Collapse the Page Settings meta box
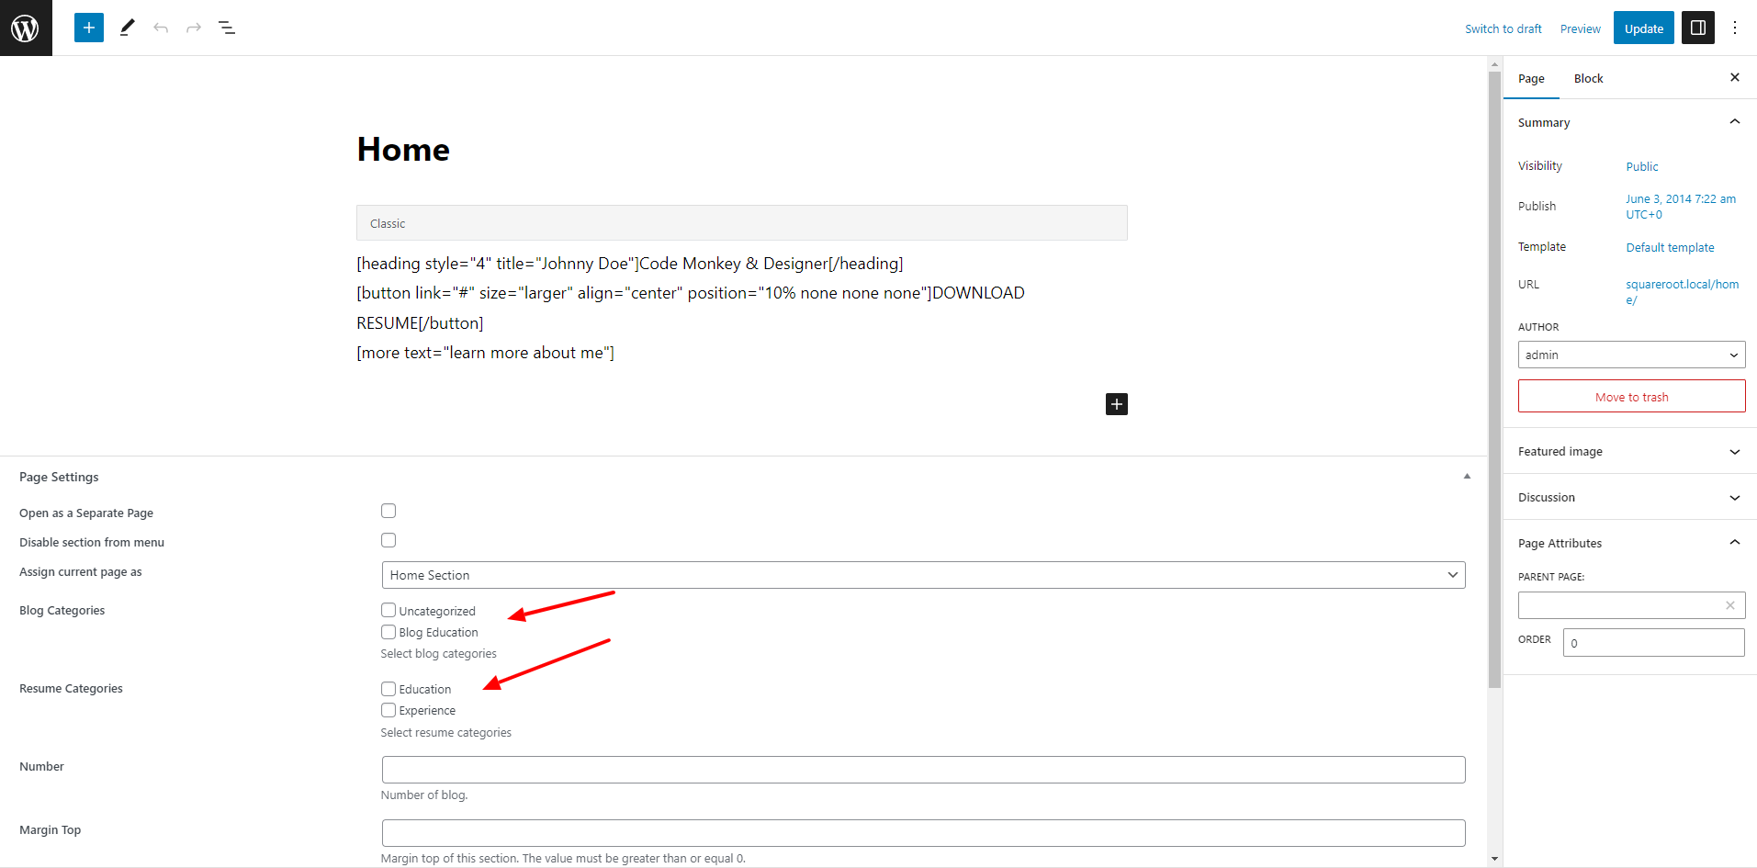Viewport: 1757px width, 868px height. tap(1467, 476)
